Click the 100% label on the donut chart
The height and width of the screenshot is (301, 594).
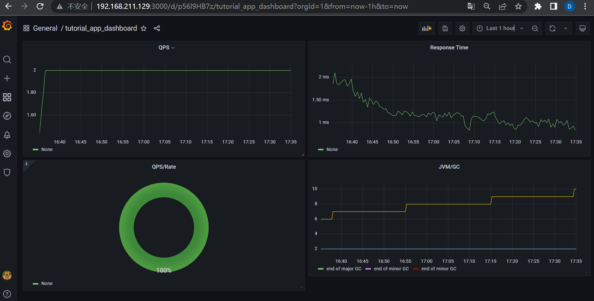pos(164,270)
